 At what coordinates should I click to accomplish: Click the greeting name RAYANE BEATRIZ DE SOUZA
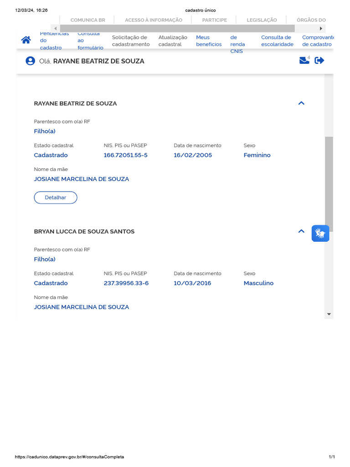click(x=98, y=61)
